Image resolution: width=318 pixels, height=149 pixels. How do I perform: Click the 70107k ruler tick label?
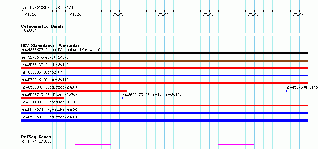[x=299, y=14]
